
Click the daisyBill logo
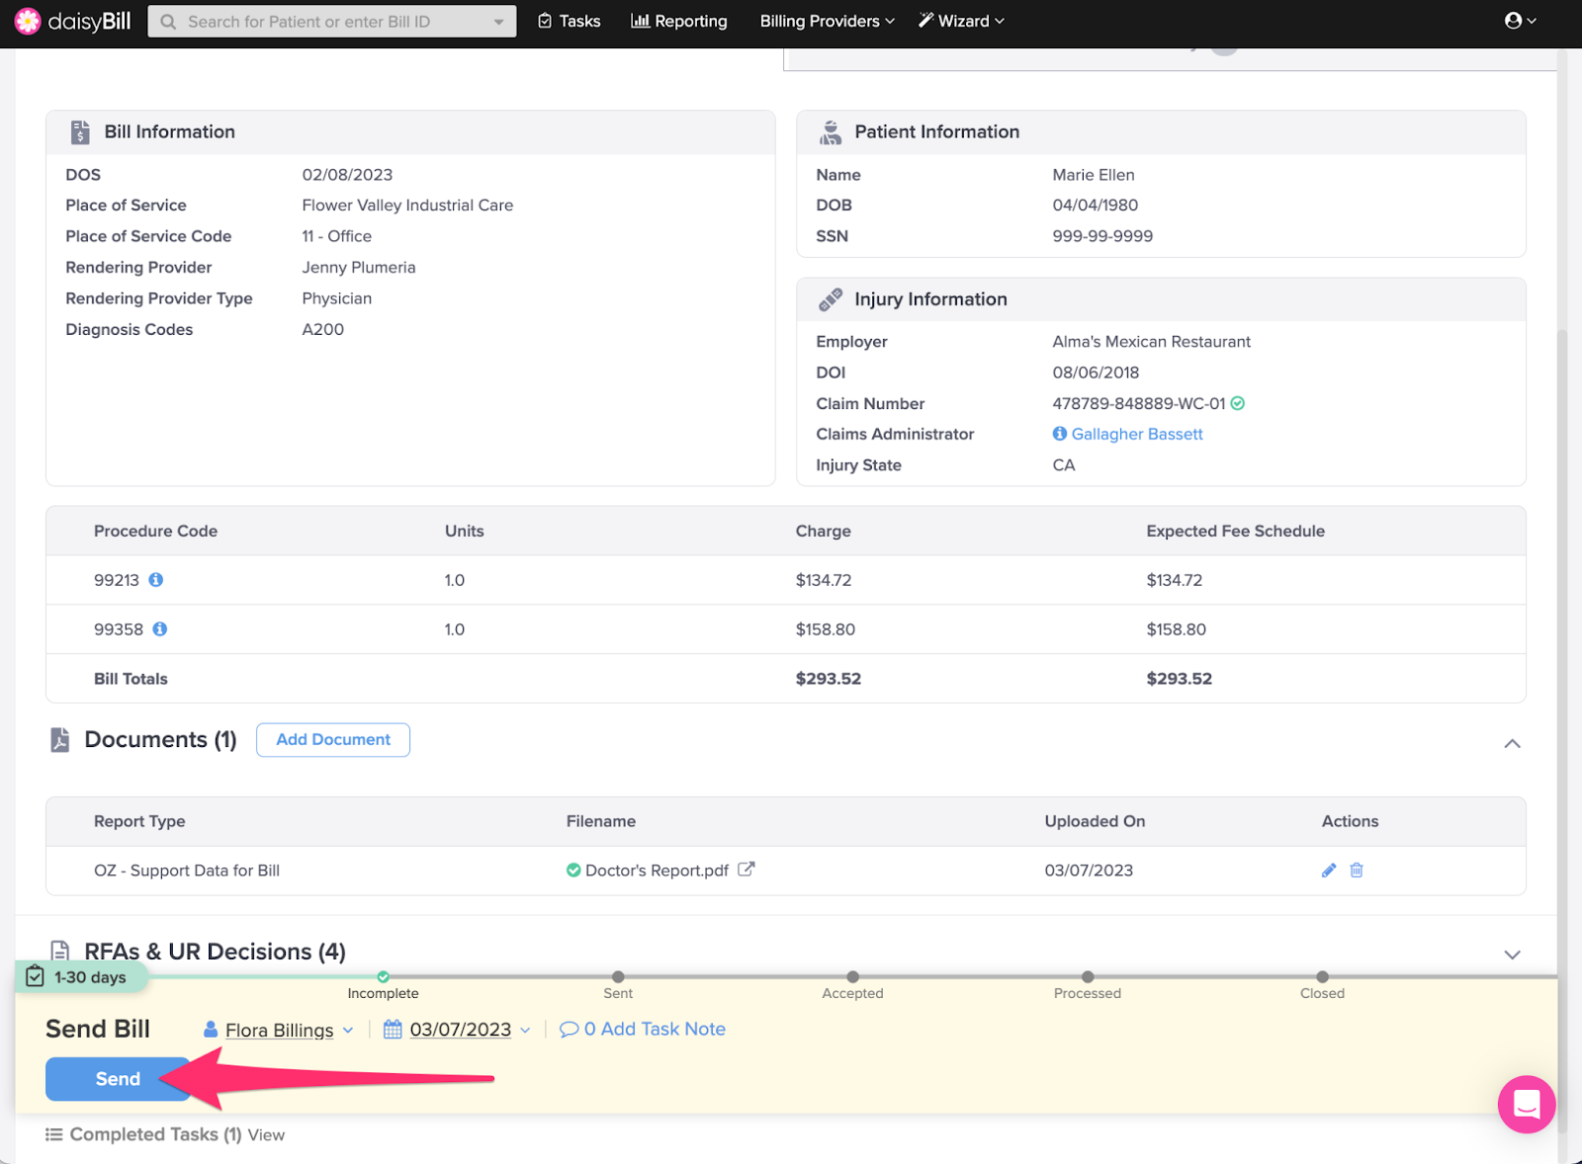(72, 21)
